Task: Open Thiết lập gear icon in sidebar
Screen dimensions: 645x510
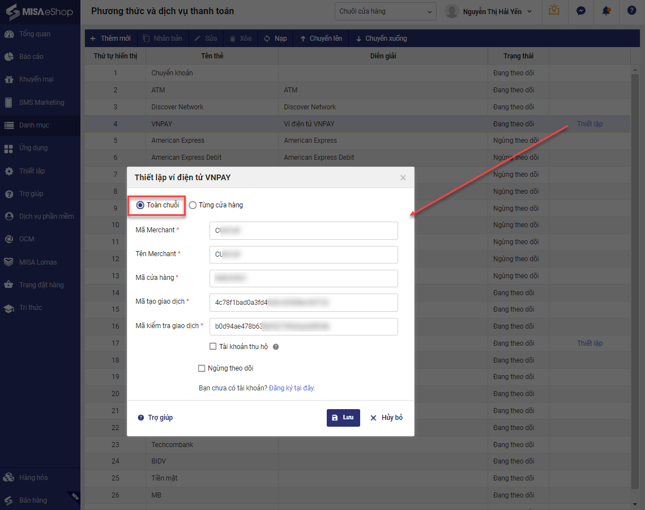Action: pos(9,171)
